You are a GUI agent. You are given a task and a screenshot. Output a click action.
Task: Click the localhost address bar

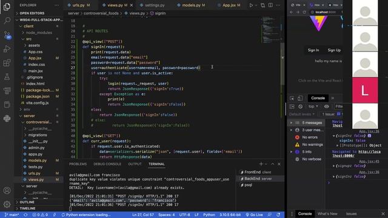(x=326, y=12)
